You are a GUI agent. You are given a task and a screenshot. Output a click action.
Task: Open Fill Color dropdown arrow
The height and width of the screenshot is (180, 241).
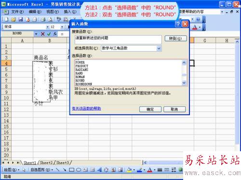[x=134, y=170]
